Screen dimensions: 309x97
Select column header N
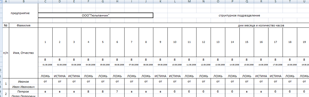click(x=203, y=2)
